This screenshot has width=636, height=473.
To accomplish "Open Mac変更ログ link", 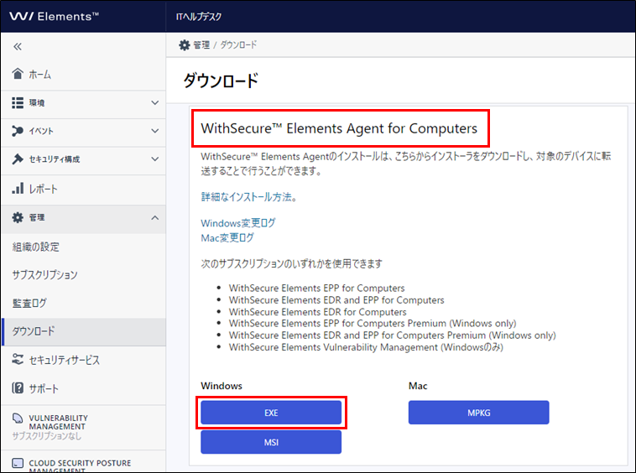I will 227,237.
